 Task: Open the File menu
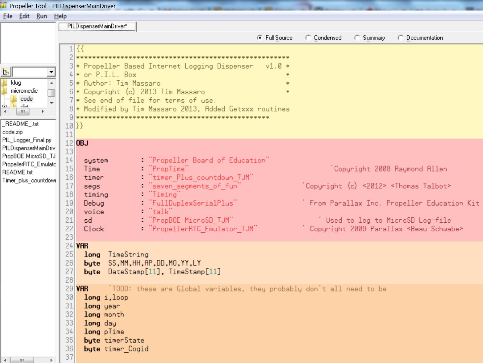tap(7, 16)
